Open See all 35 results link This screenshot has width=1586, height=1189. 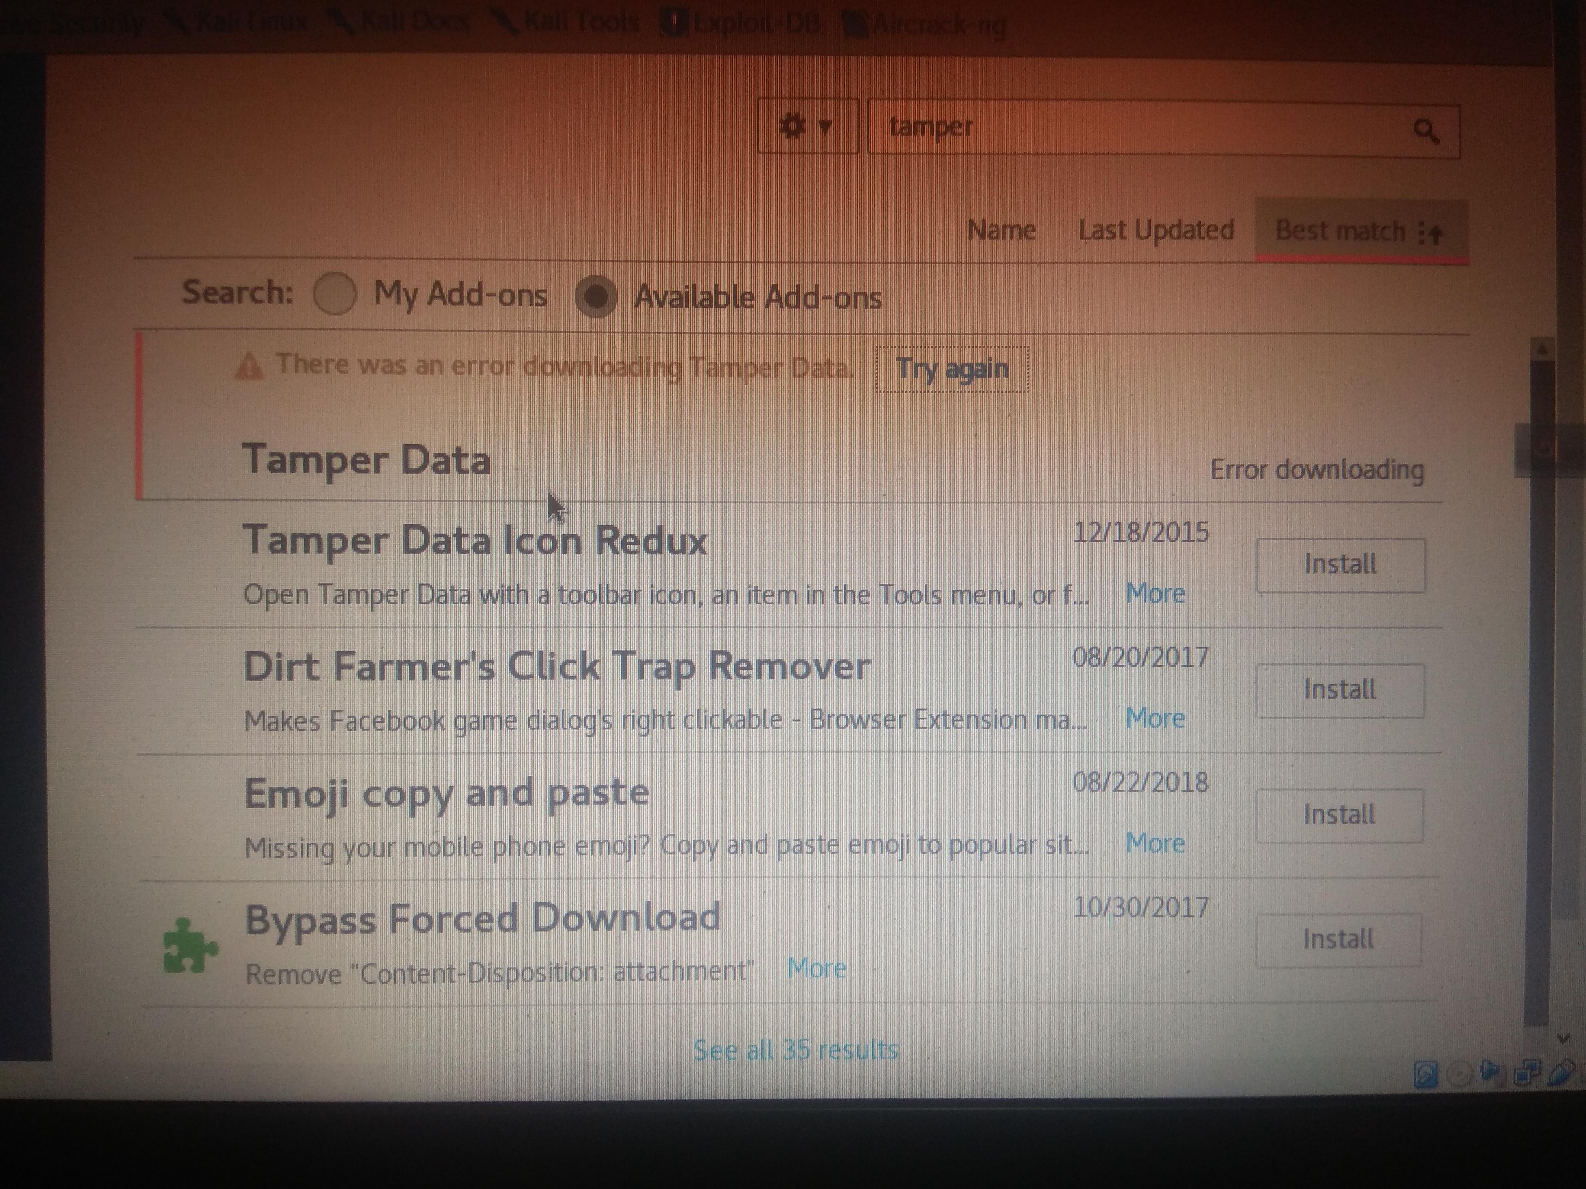point(795,1050)
